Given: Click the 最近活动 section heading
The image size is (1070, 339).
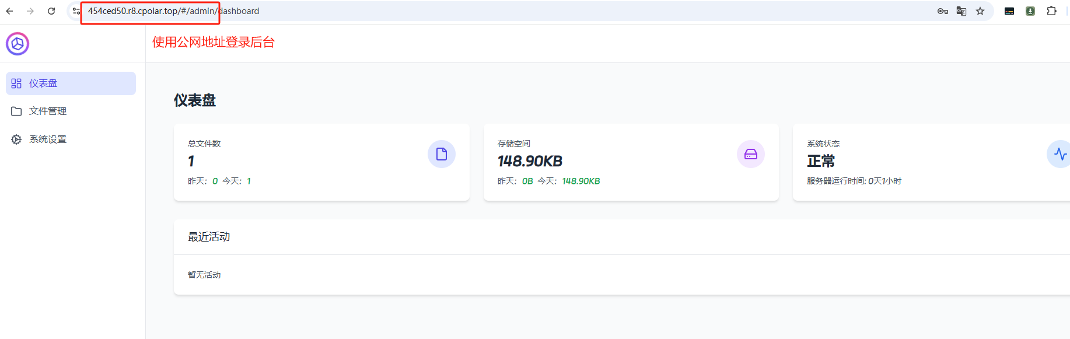Looking at the screenshot, I should point(209,237).
